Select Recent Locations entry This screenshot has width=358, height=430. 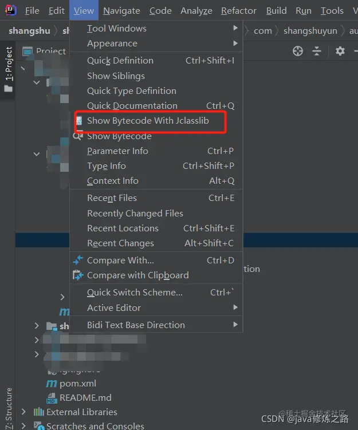click(x=156, y=228)
